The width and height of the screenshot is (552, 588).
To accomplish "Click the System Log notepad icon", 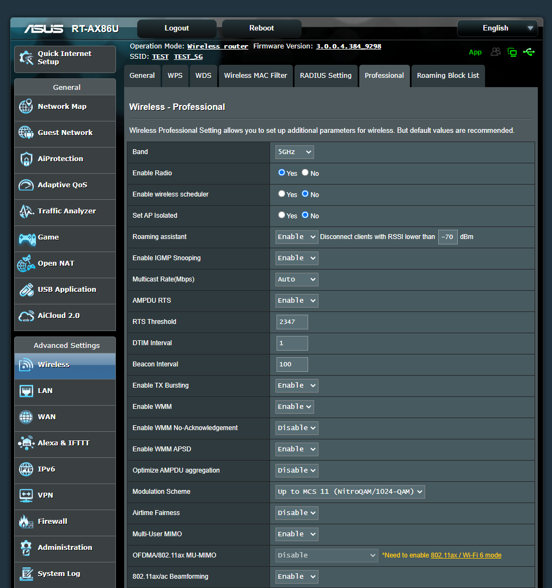I will pos(26,574).
